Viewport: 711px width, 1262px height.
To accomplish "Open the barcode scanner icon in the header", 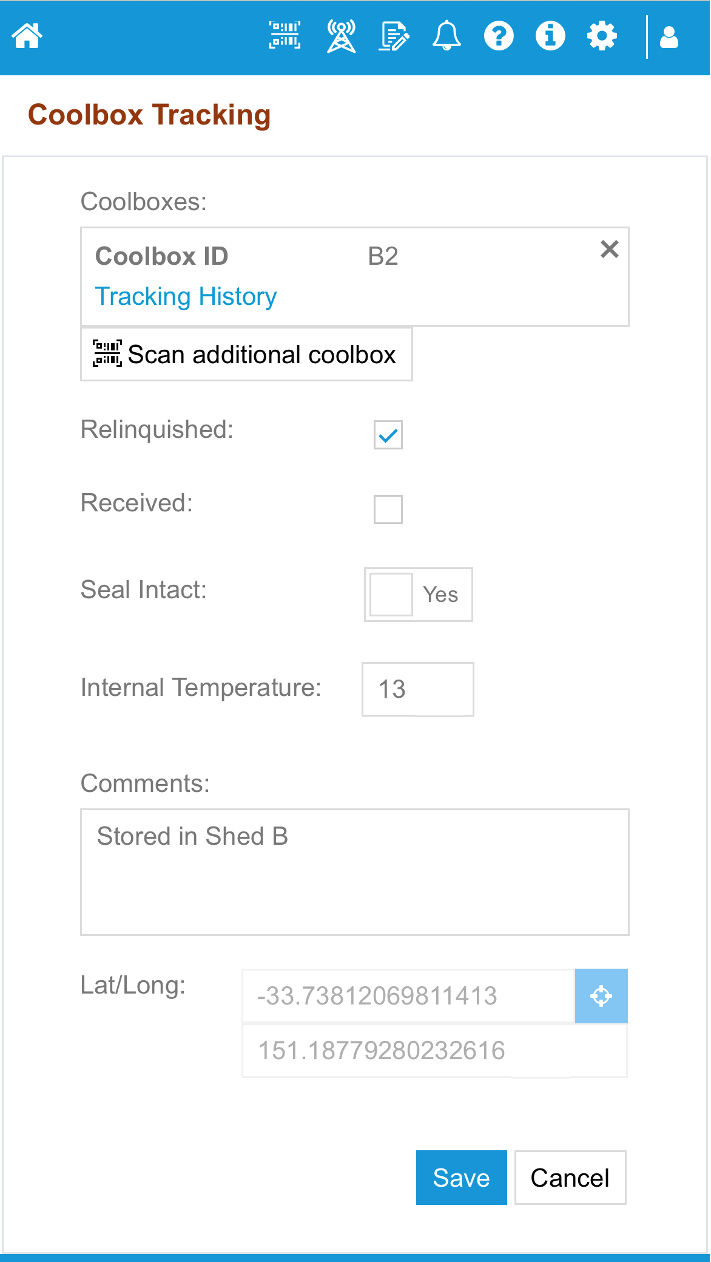I will click(x=285, y=36).
